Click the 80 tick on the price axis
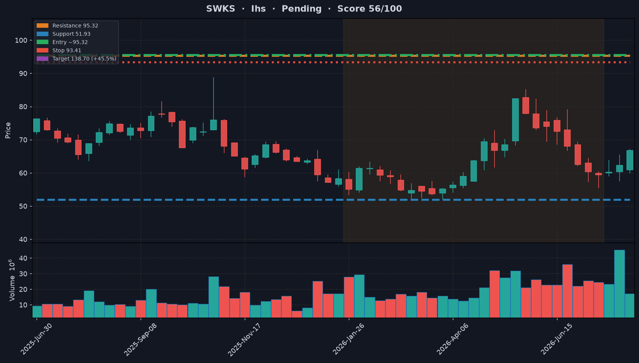This screenshot has height=363, width=639. pyautogui.click(x=23, y=107)
